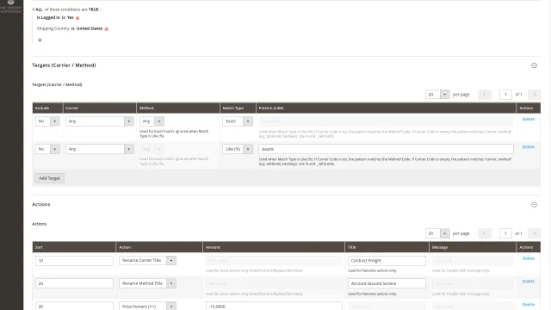Add a new condition with green plus icon
The height and width of the screenshot is (310, 551).
click(40, 40)
